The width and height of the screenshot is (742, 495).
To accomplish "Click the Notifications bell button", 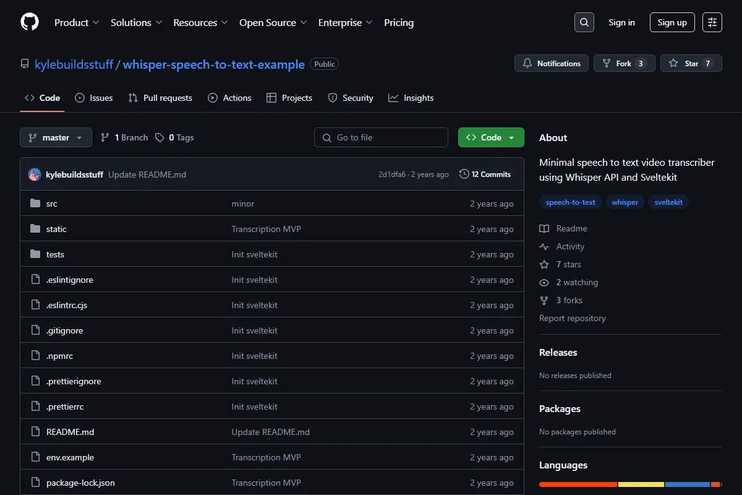I will (x=552, y=63).
